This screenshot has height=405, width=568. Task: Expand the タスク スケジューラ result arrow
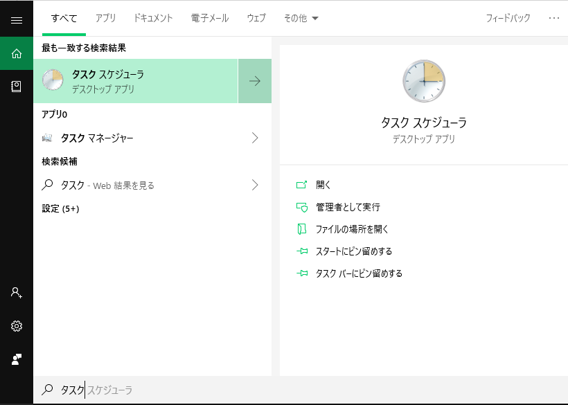click(255, 81)
